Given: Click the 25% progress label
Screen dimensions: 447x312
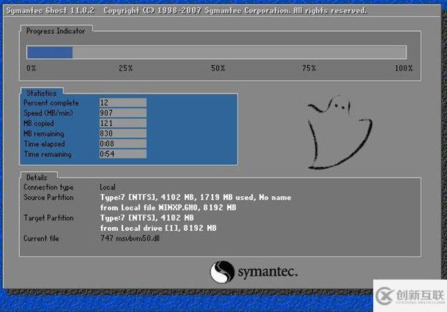Looking at the screenshot, I should pyautogui.click(x=125, y=68).
